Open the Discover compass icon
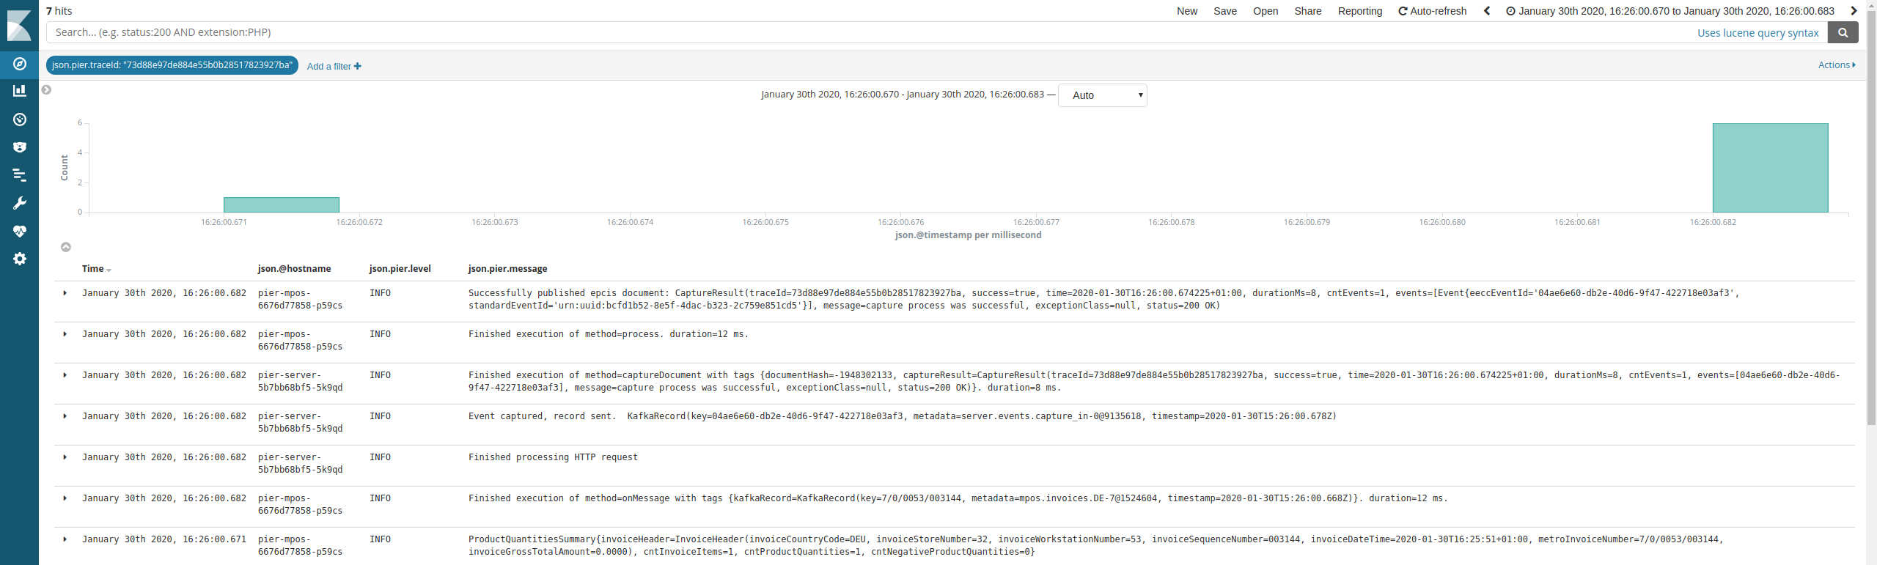This screenshot has width=1877, height=565. (20, 64)
